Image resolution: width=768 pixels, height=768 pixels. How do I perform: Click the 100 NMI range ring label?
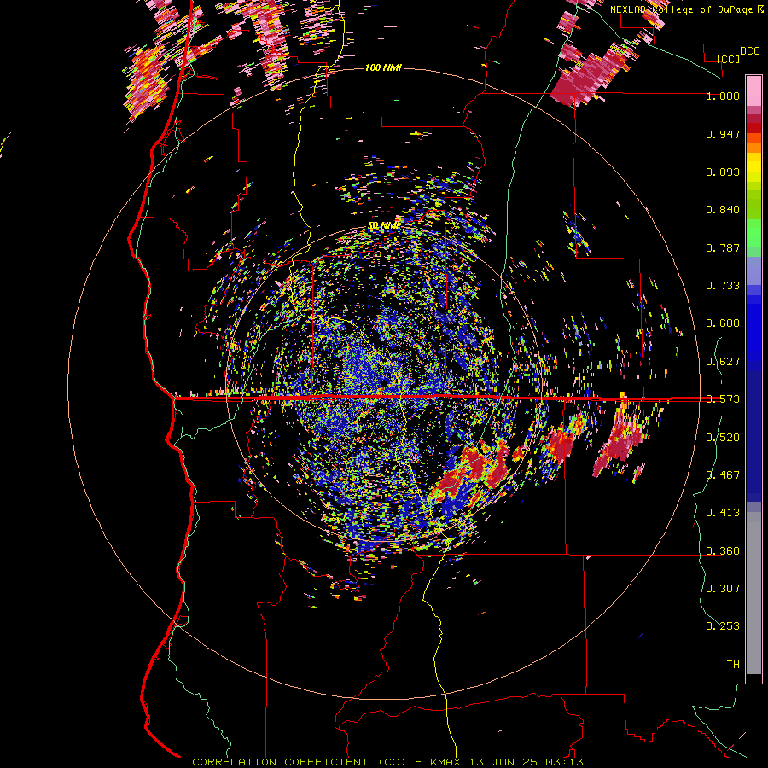click(383, 67)
